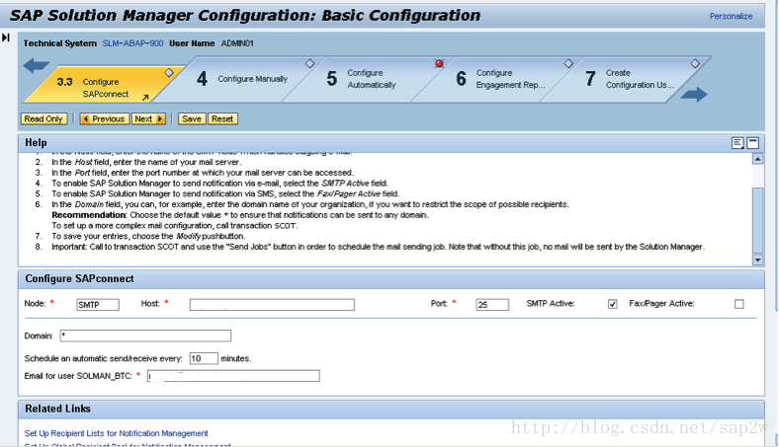Go to step 6 Configure Engagement Rep
This screenshot has width=779, height=447.
click(x=500, y=79)
